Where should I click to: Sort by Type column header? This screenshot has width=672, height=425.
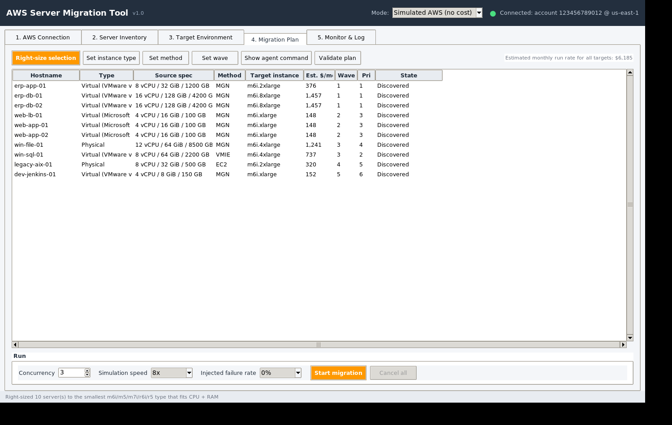[x=107, y=76]
